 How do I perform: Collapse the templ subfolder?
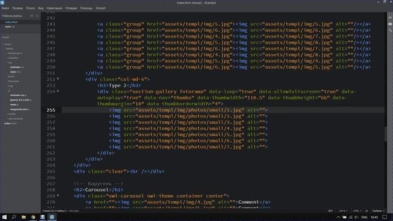[9, 48]
